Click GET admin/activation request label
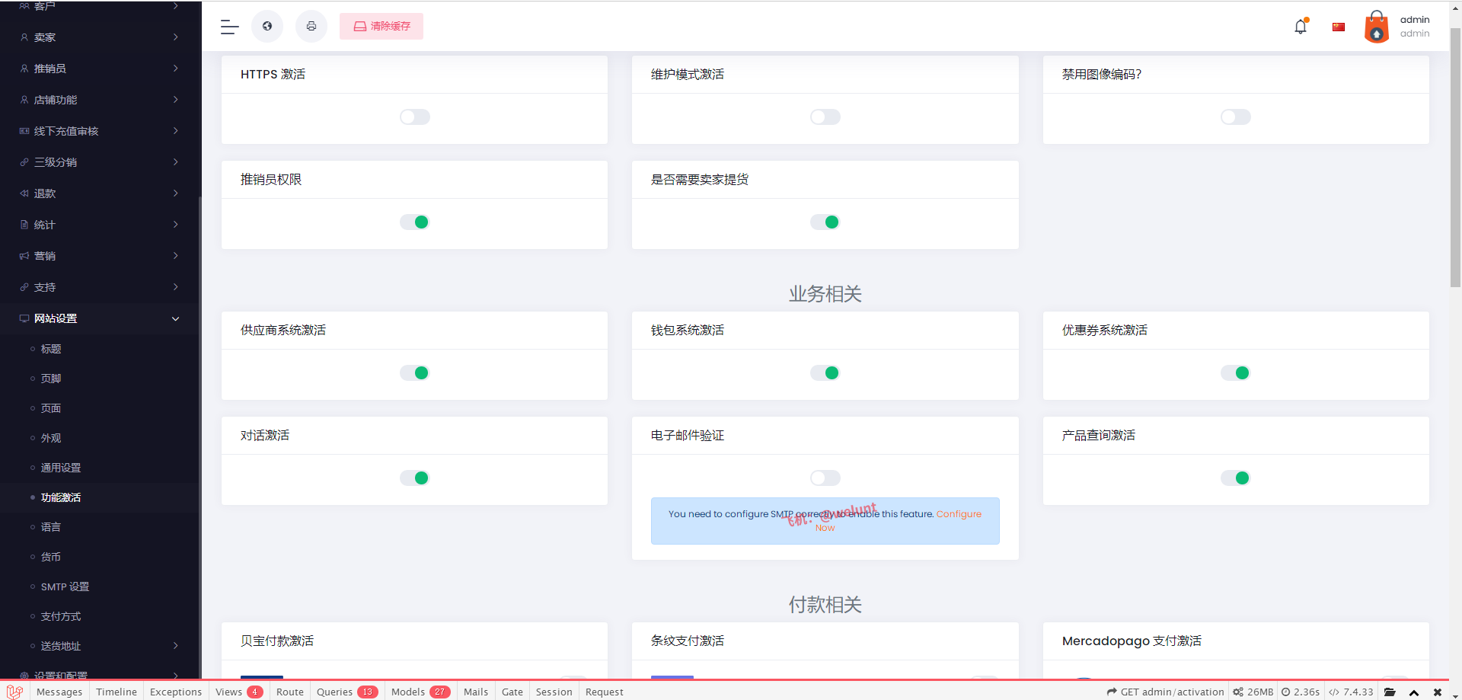The height and width of the screenshot is (700, 1462). click(x=1166, y=692)
